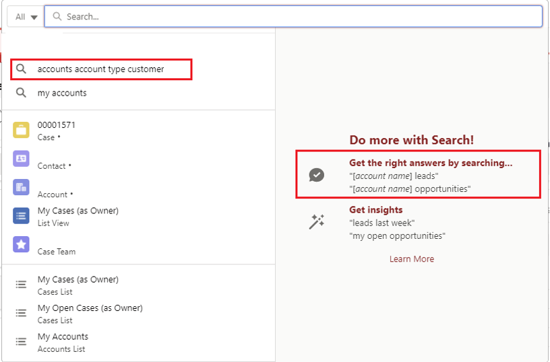Select the Case Team star icon

pyautogui.click(x=21, y=244)
